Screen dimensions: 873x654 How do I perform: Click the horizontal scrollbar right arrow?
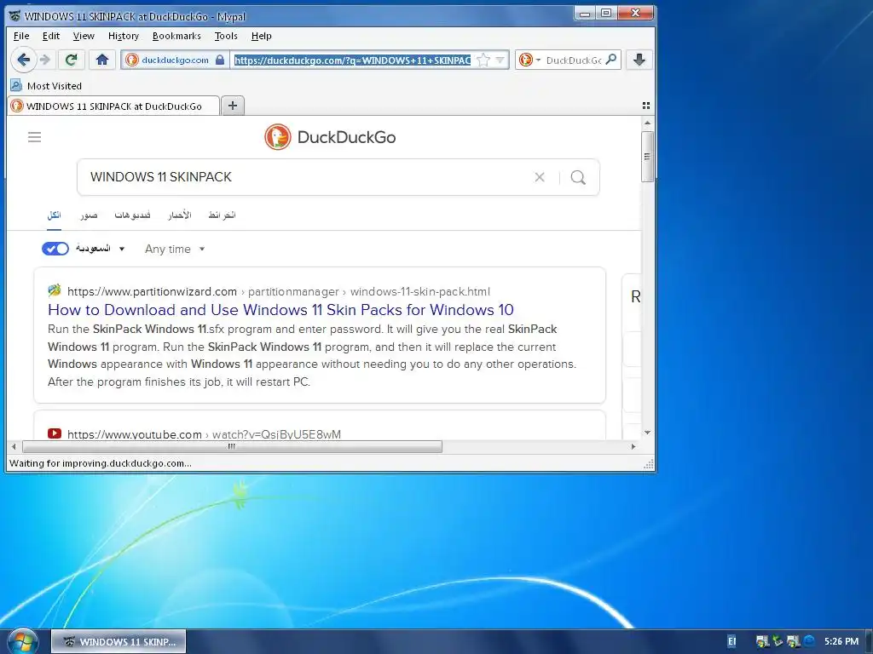(633, 446)
